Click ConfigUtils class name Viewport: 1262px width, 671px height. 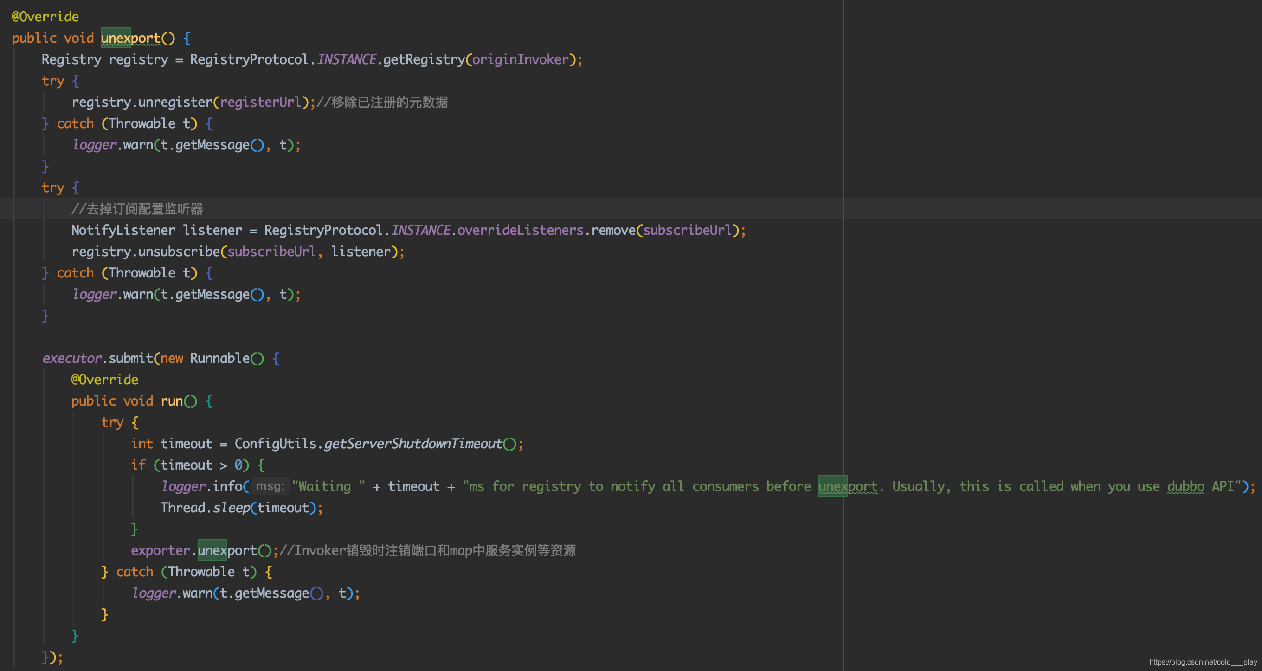pyautogui.click(x=275, y=444)
